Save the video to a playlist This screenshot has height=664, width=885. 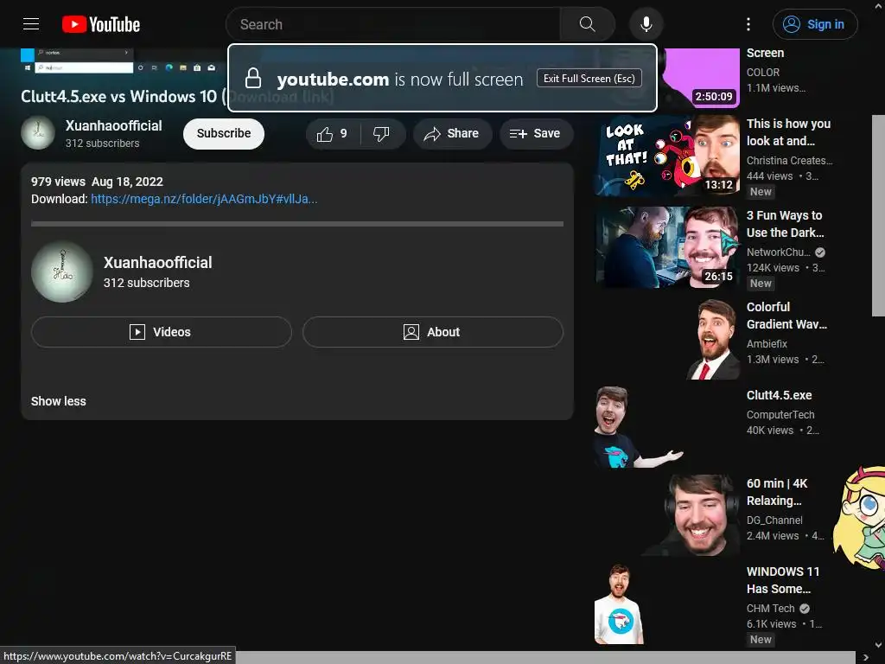(x=536, y=134)
